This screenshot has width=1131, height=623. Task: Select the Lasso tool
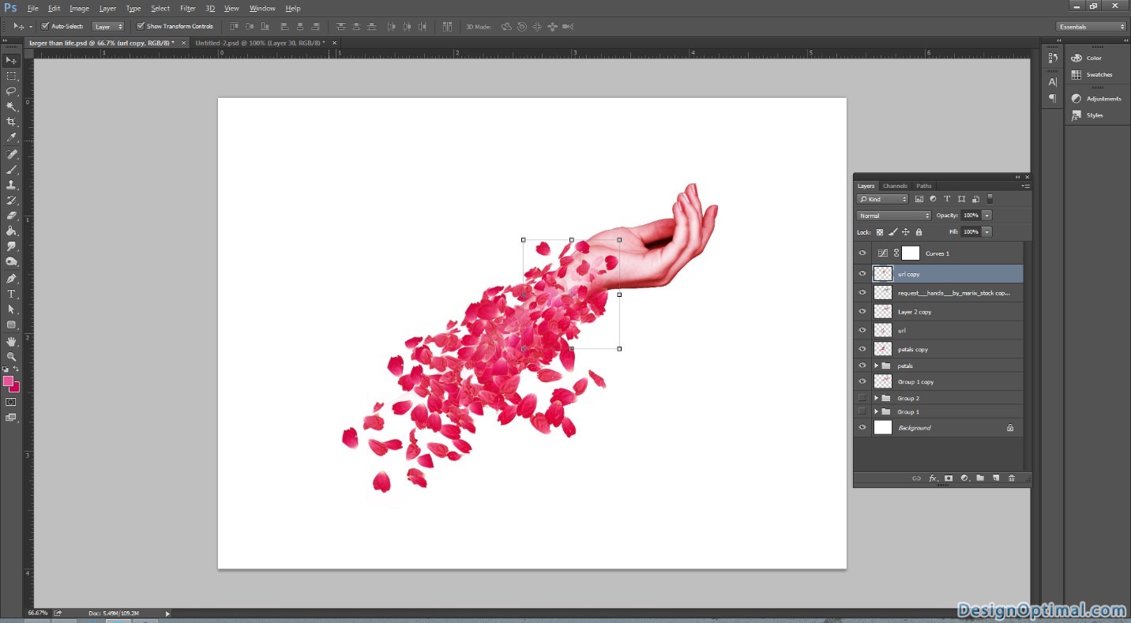(11, 91)
